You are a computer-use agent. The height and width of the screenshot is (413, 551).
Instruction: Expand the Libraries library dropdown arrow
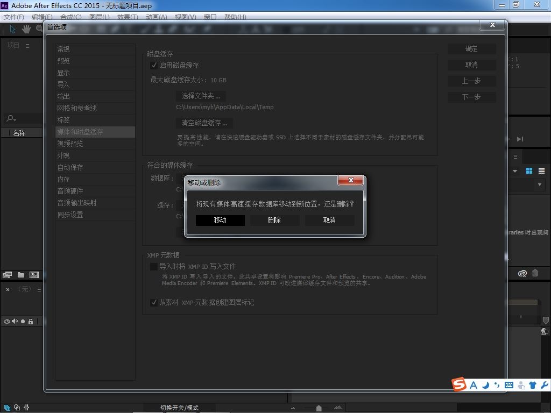[x=515, y=171]
